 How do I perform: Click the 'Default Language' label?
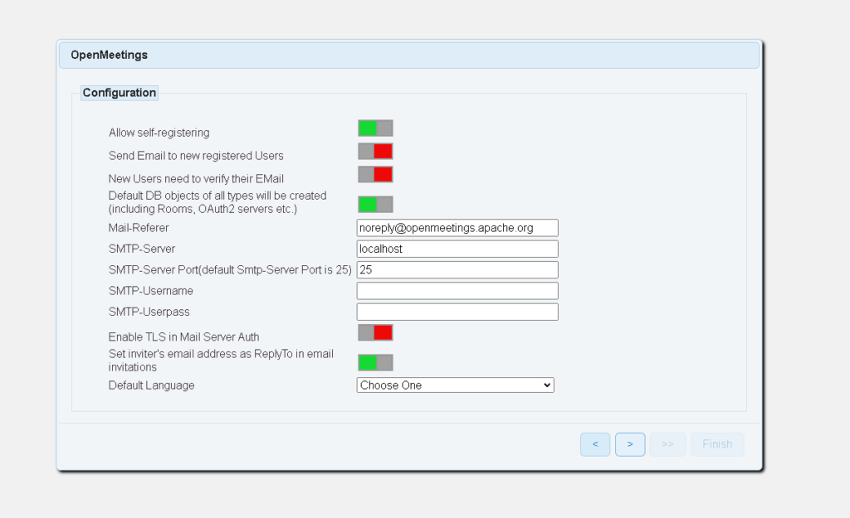151,385
